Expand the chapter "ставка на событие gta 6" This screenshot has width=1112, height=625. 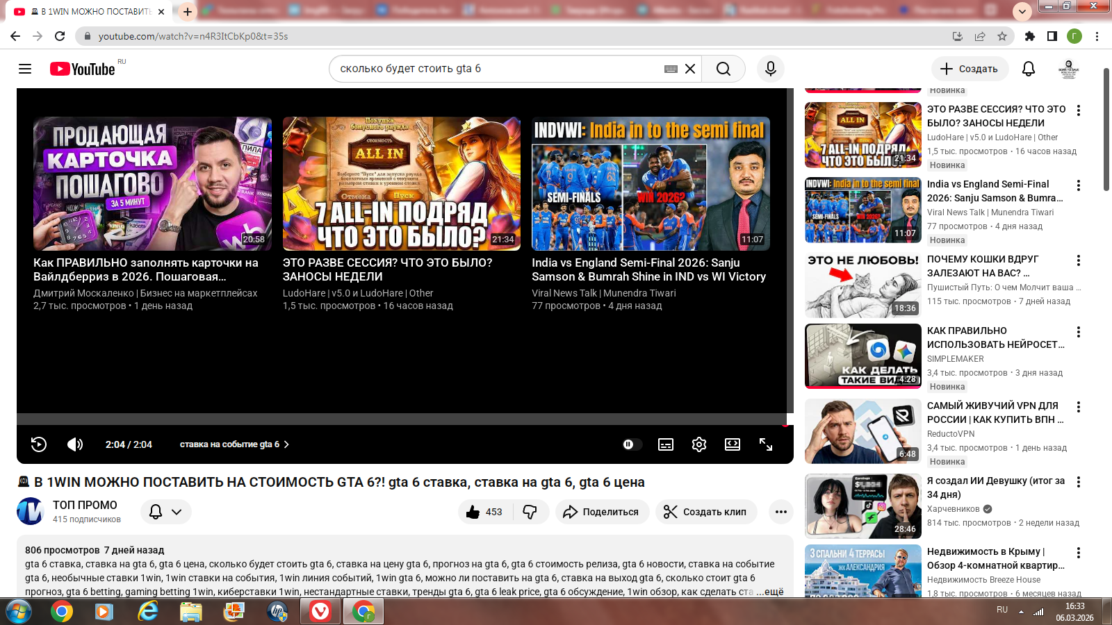[234, 444]
